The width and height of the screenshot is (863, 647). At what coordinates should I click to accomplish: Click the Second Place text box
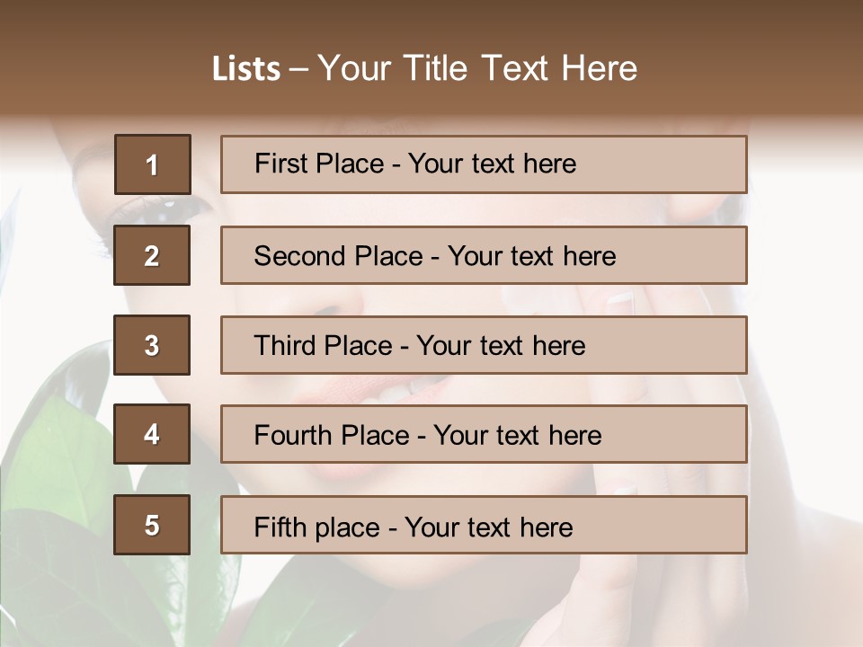click(484, 255)
